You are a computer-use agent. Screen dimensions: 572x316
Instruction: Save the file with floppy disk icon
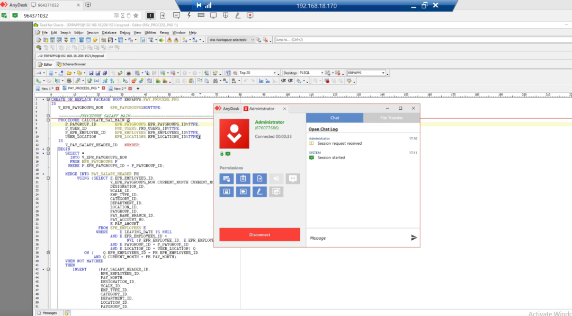click(x=91, y=73)
